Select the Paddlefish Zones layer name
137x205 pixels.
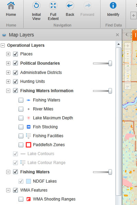tap(49, 145)
